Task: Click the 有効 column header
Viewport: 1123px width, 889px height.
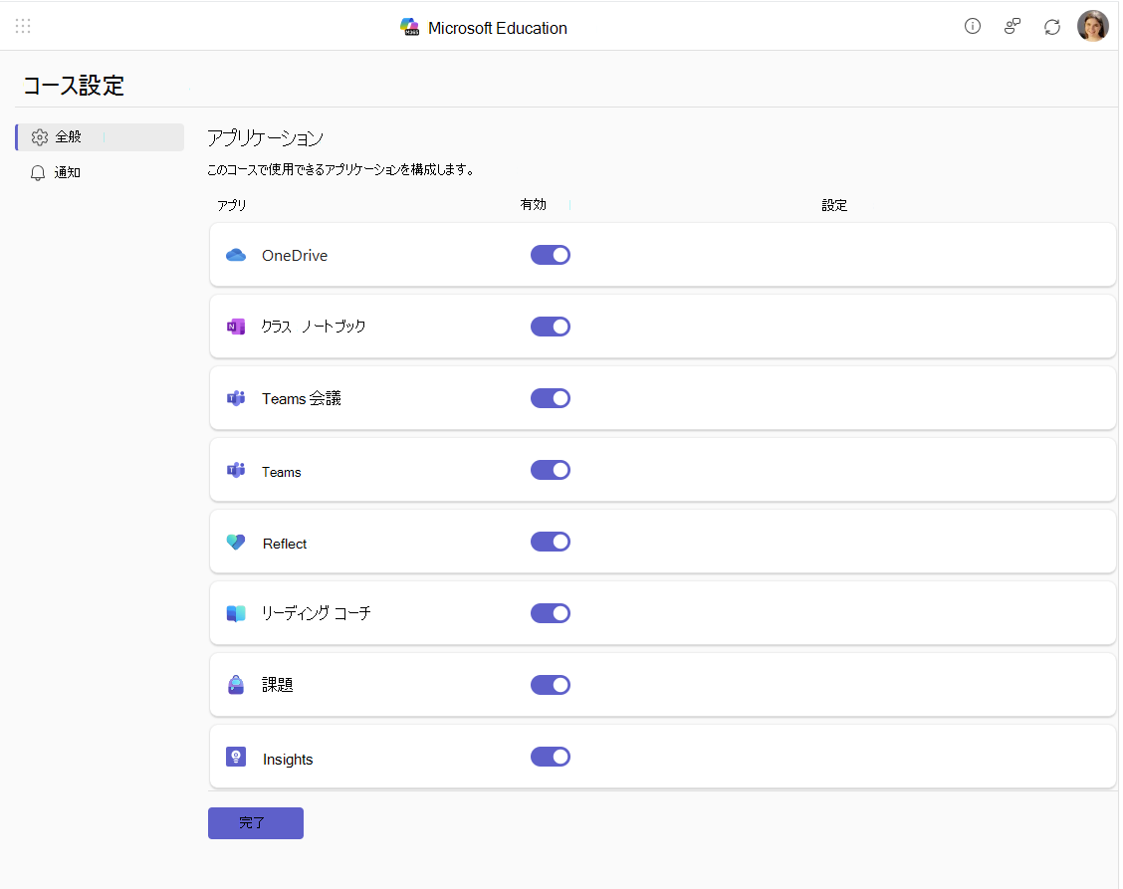Action: (x=533, y=205)
